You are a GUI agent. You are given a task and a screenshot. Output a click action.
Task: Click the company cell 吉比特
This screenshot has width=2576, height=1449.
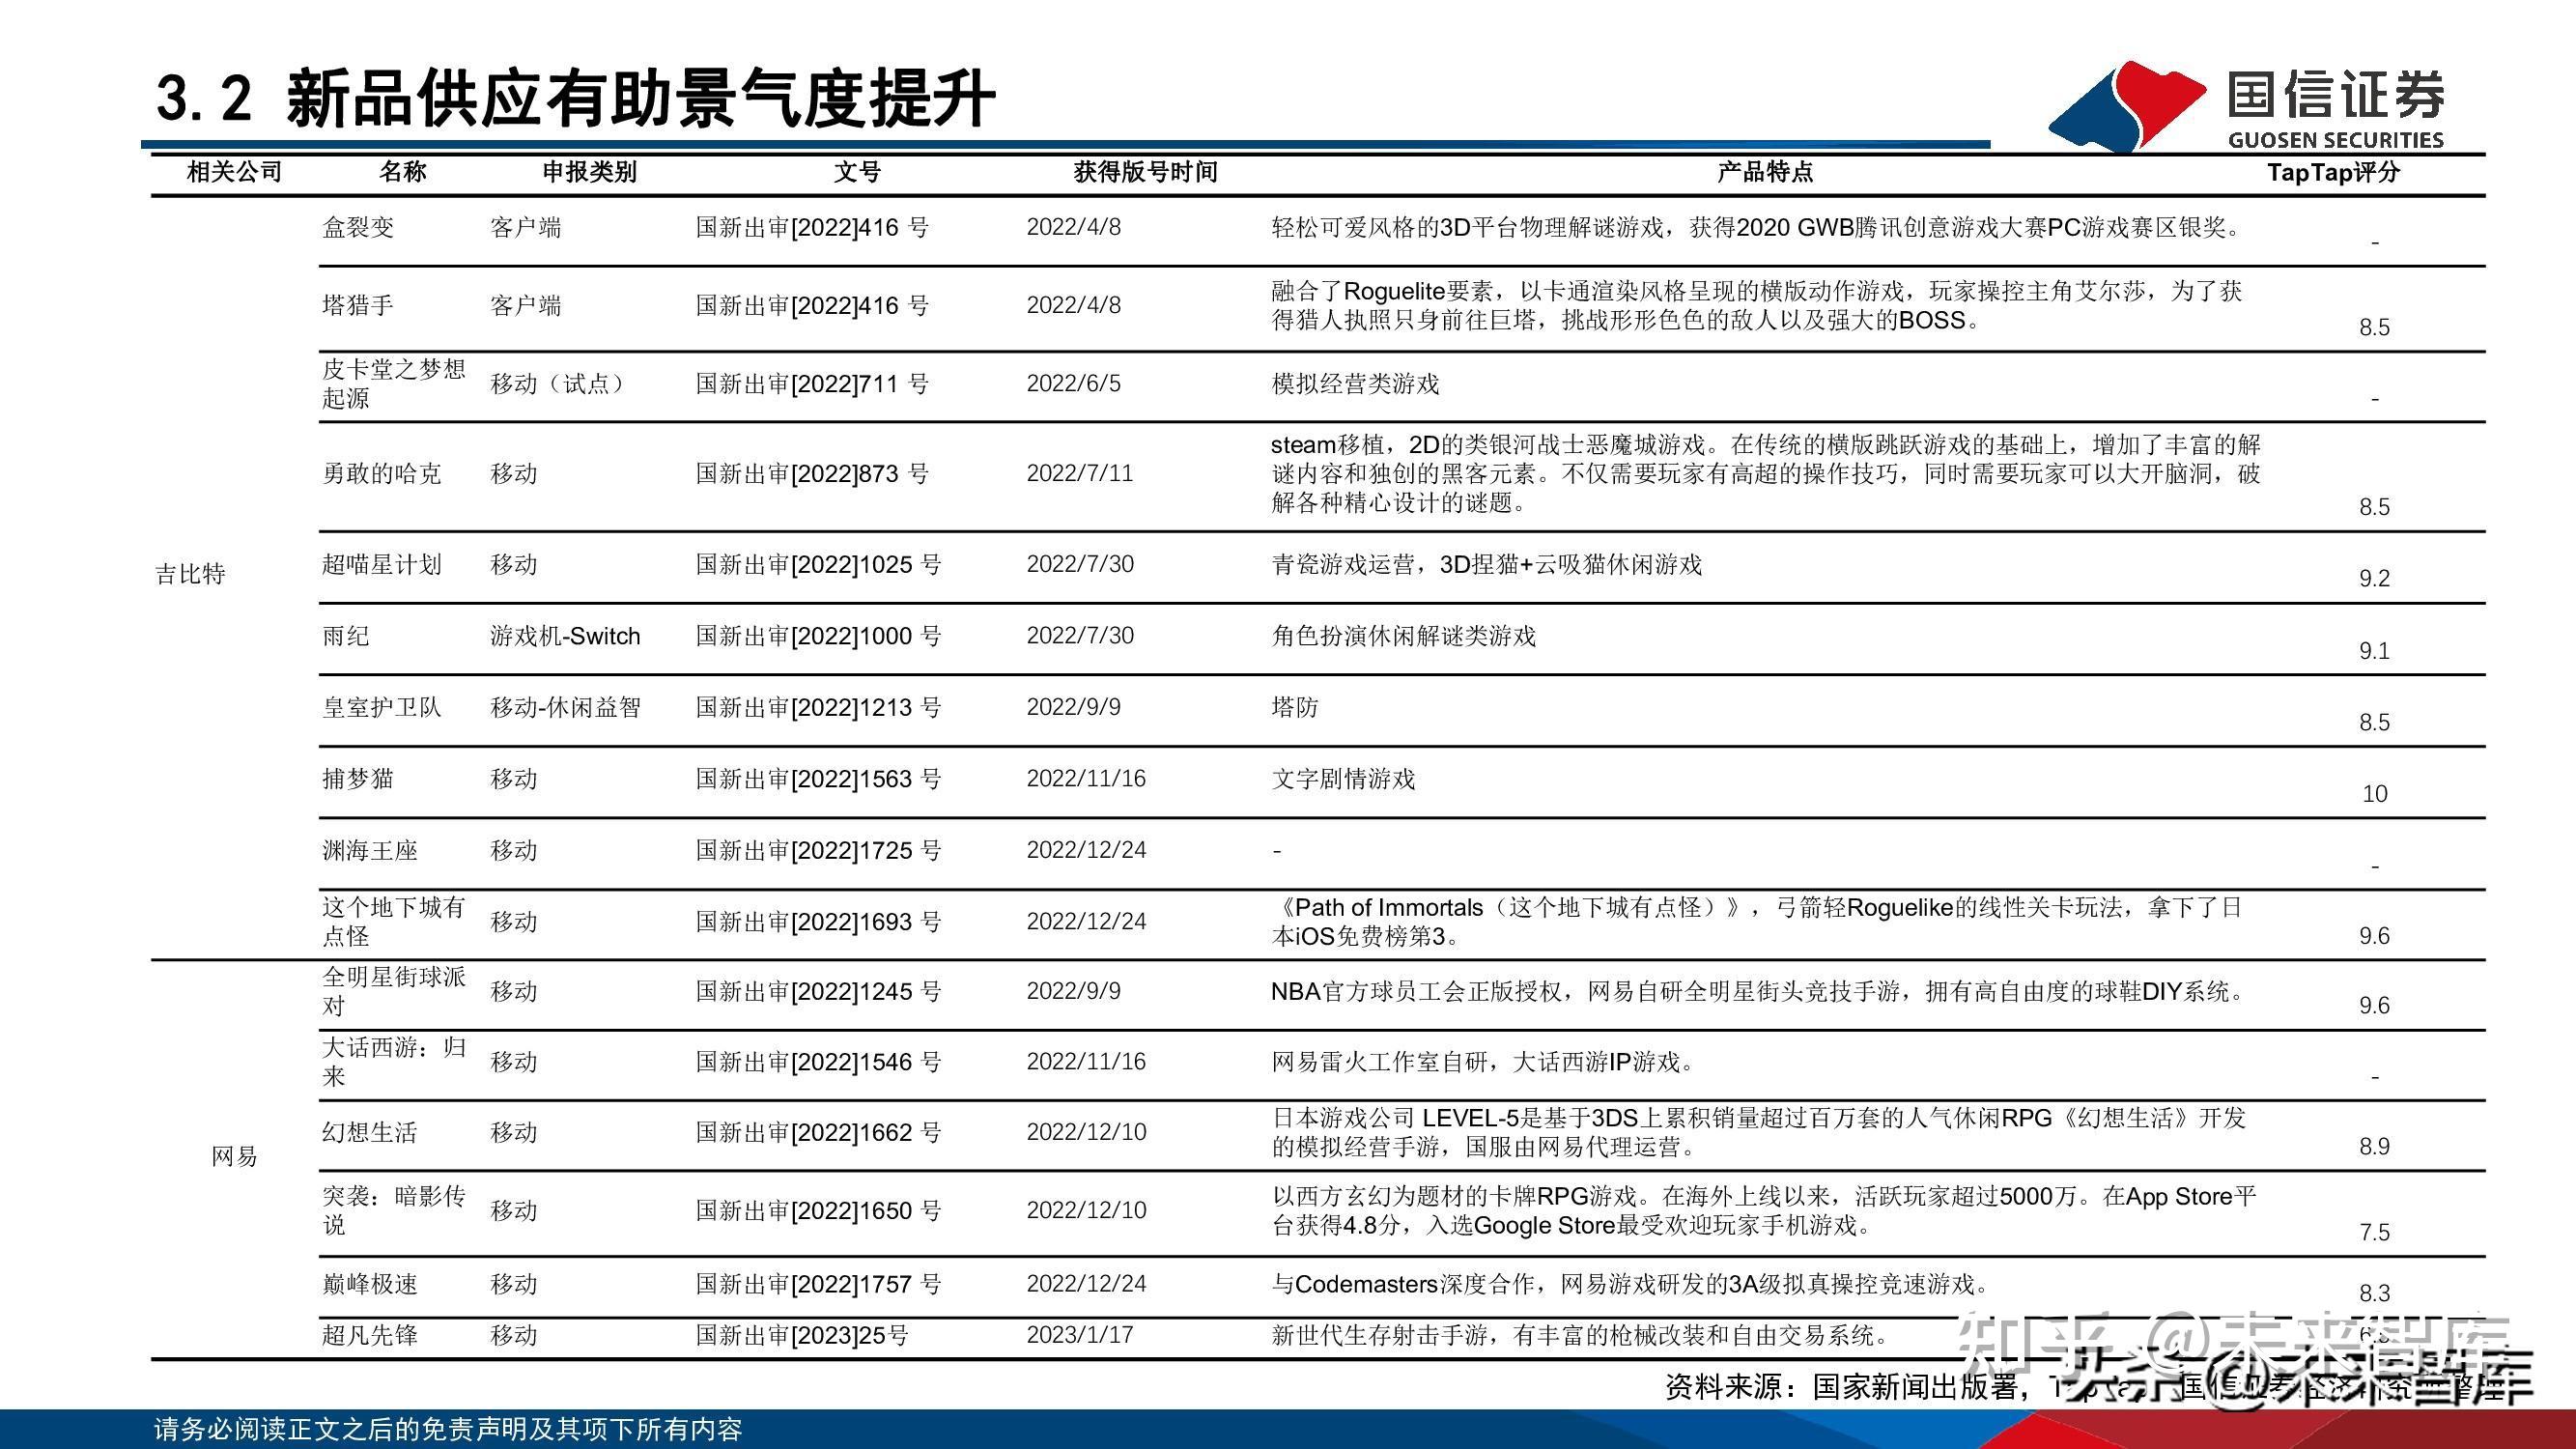coord(190,574)
